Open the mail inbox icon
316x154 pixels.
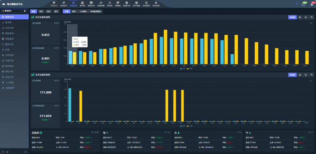coord(303,4)
